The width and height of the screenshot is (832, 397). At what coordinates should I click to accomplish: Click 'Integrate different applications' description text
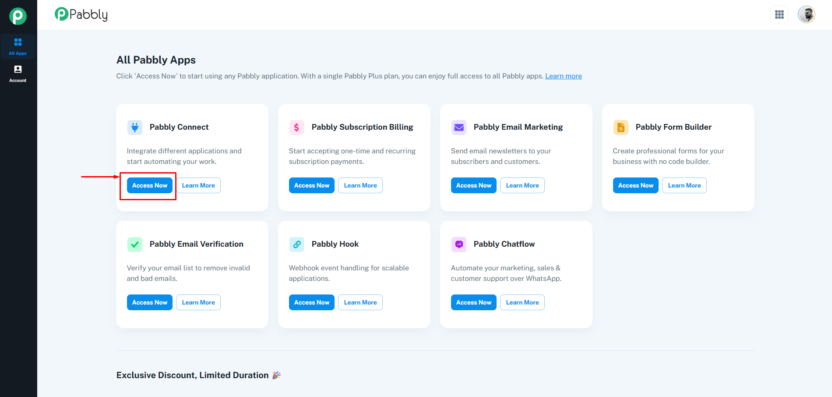point(184,156)
